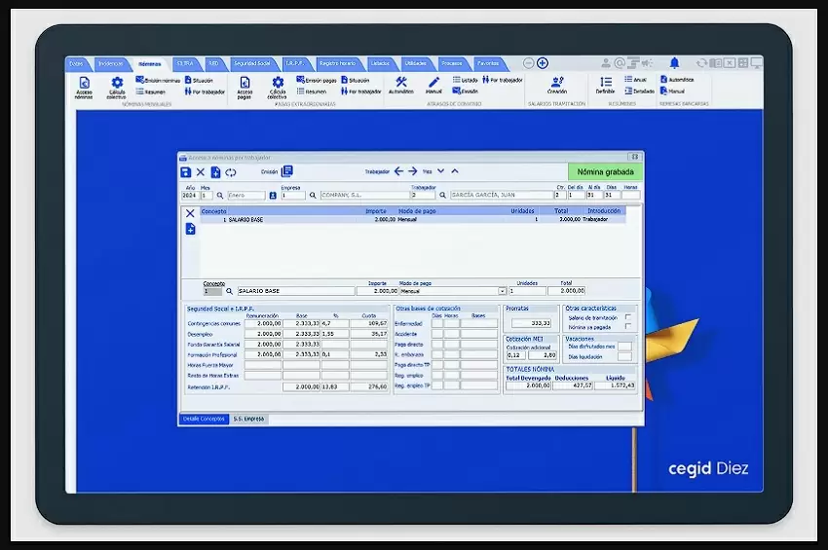This screenshot has height=550, width=828.
Task: Click the Cotización adicional 0,12 field
Action: coord(516,355)
